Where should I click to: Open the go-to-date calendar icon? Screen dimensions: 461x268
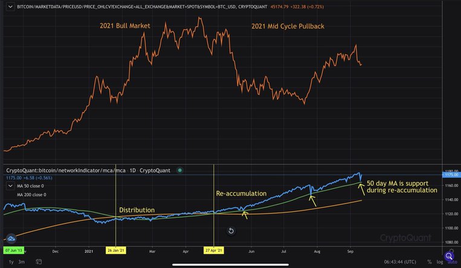click(x=39, y=261)
